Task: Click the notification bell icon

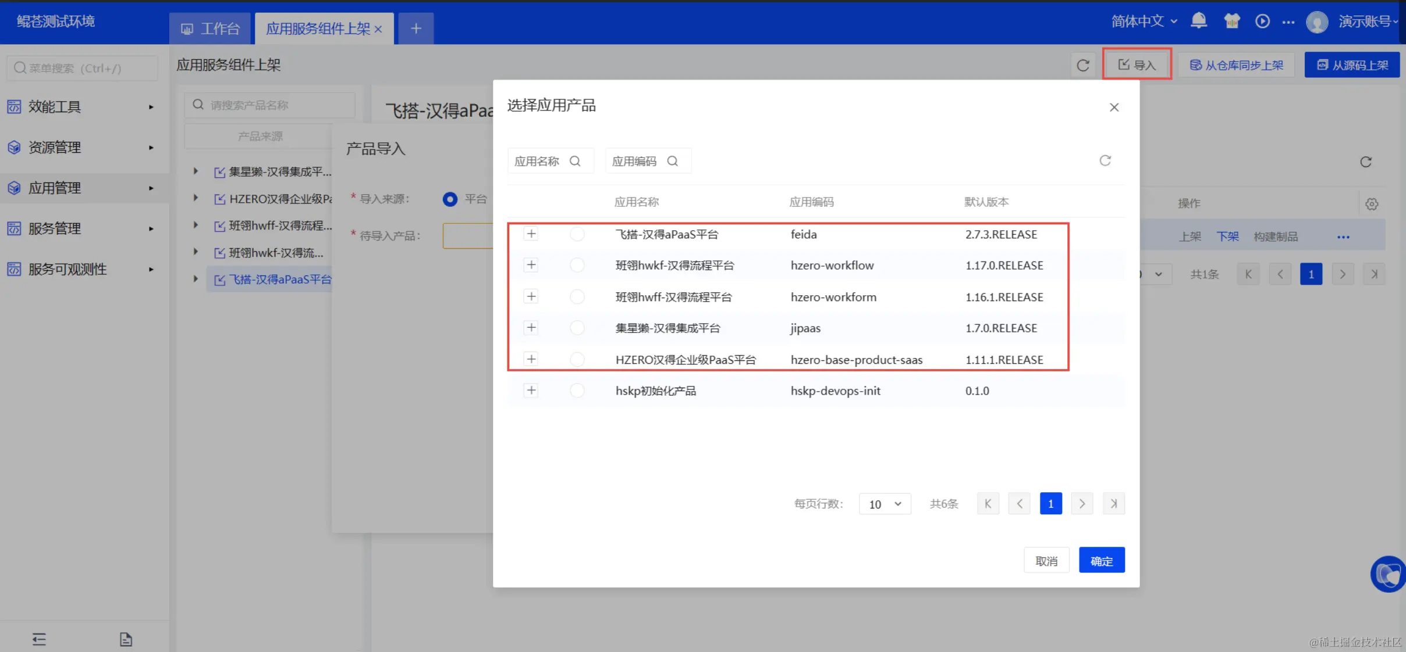Action: coord(1198,22)
